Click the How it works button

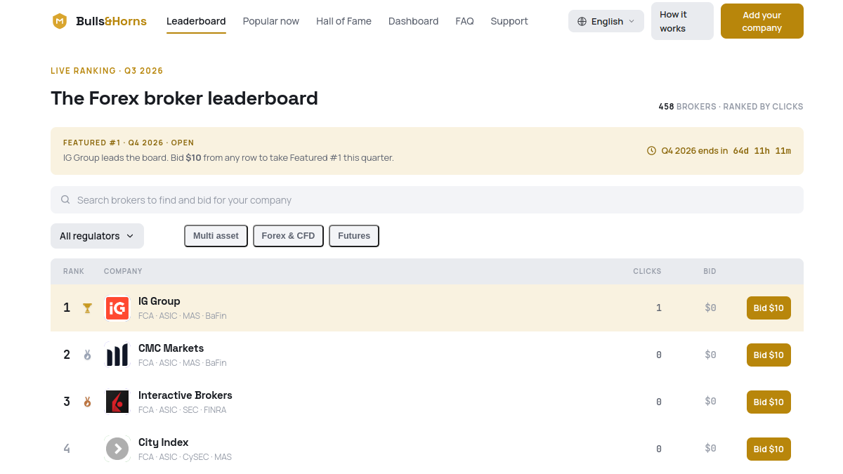pyautogui.click(x=682, y=21)
